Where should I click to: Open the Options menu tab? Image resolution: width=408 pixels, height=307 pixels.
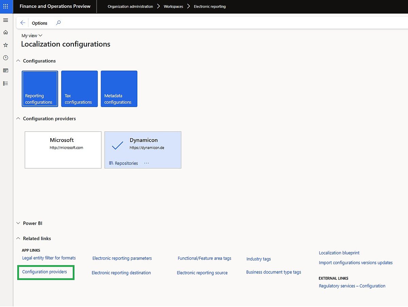tap(39, 23)
